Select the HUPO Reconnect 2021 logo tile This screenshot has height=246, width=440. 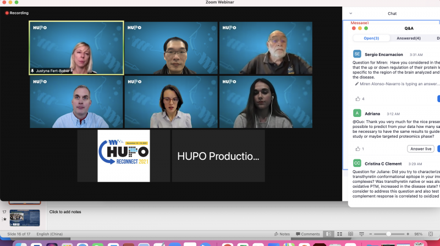[124, 156]
